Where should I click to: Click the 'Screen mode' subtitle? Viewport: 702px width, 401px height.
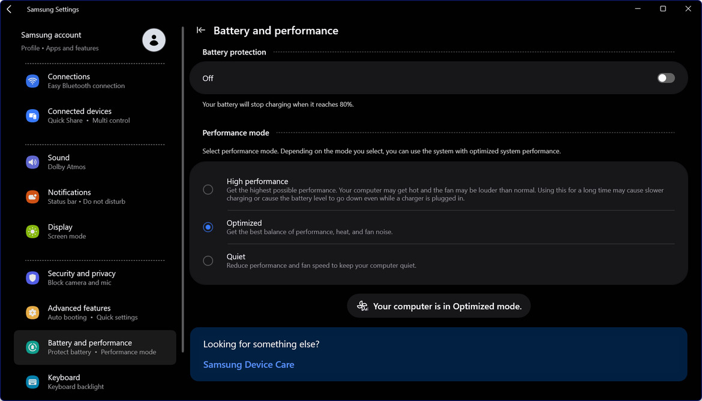coord(67,236)
